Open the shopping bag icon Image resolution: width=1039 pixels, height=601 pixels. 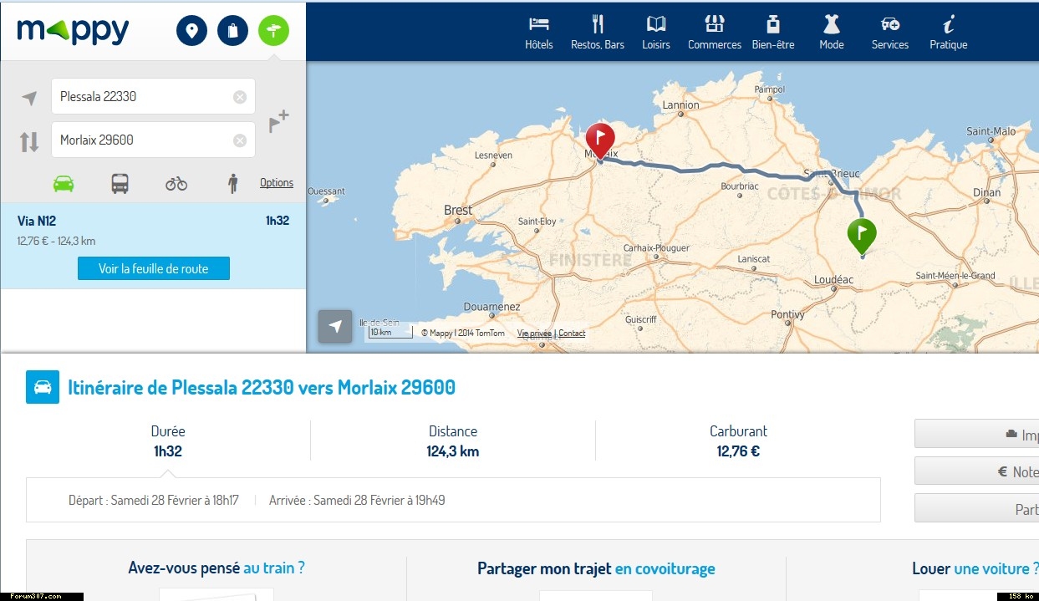click(232, 32)
